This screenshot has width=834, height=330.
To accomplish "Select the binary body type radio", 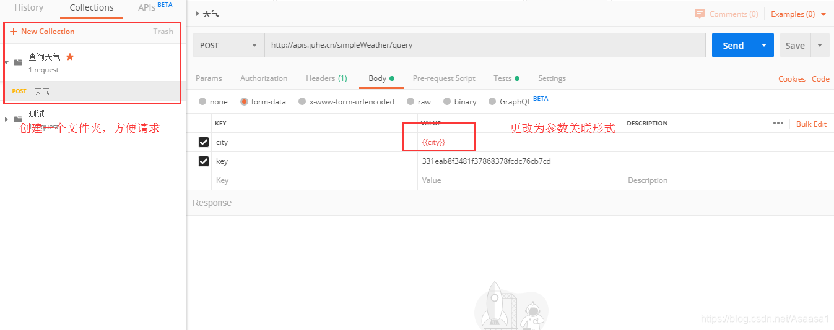I will pos(447,101).
